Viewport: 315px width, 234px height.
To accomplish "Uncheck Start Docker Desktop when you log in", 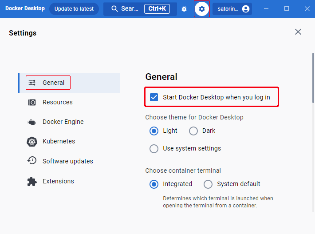I will coord(154,97).
